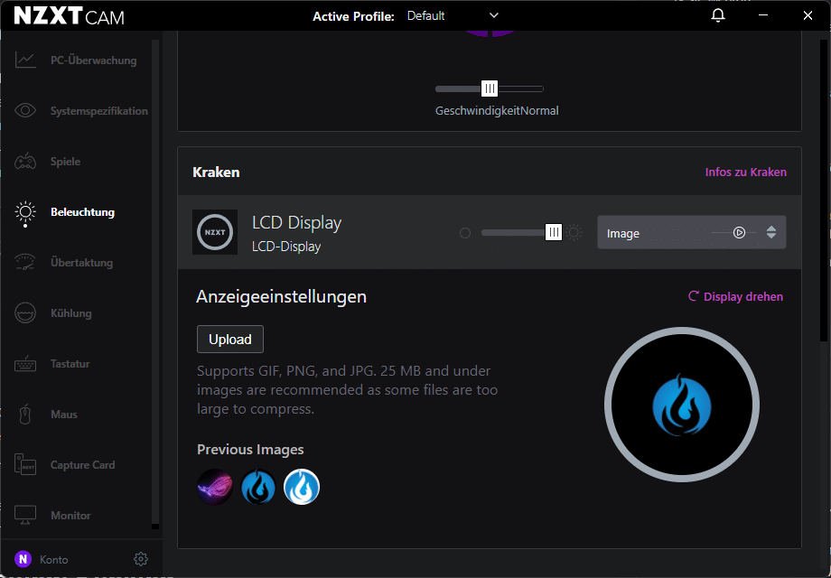Click the Tastatur keyboard icon

click(x=25, y=364)
